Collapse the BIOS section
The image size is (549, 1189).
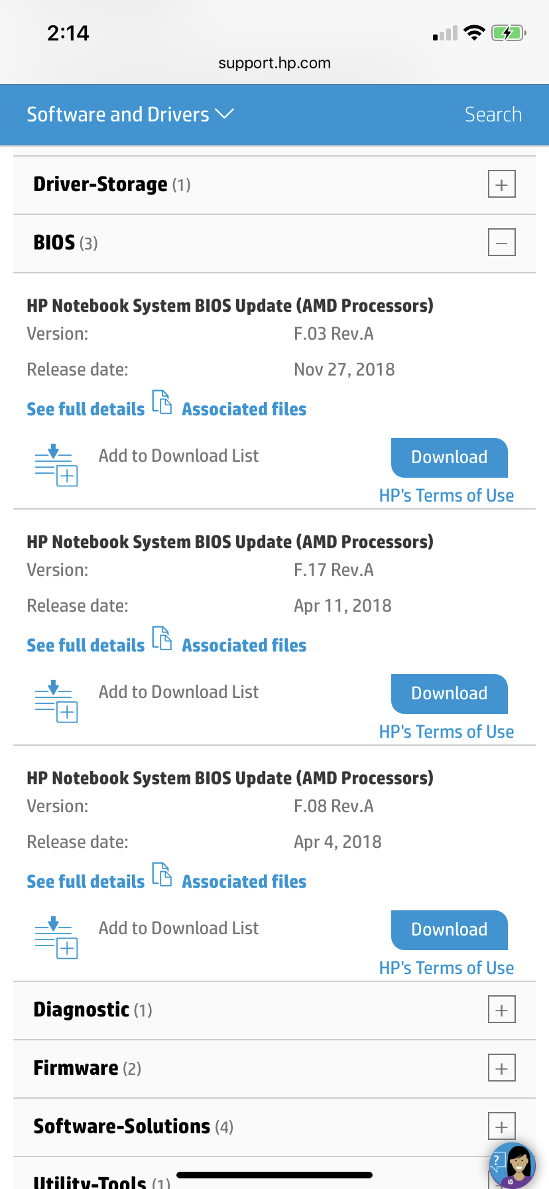click(x=501, y=243)
